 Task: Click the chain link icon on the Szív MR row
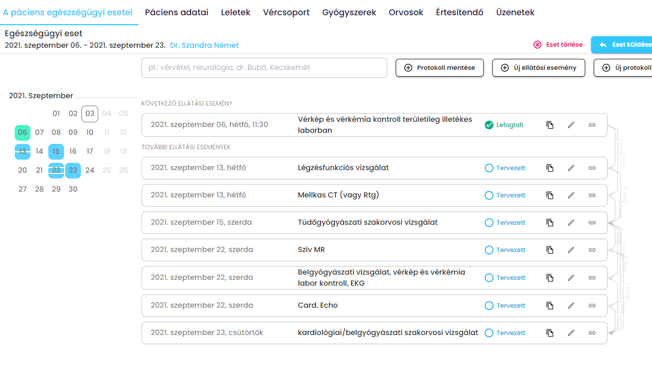click(x=592, y=250)
